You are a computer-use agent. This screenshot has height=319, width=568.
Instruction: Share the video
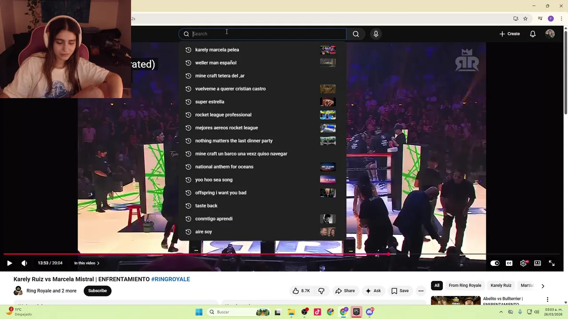(x=345, y=291)
